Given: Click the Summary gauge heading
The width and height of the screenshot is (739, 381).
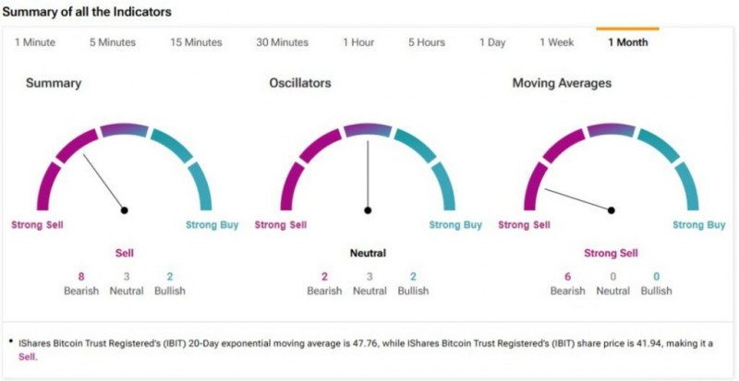Looking at the screenshot, I should click(x=54, y=84).
